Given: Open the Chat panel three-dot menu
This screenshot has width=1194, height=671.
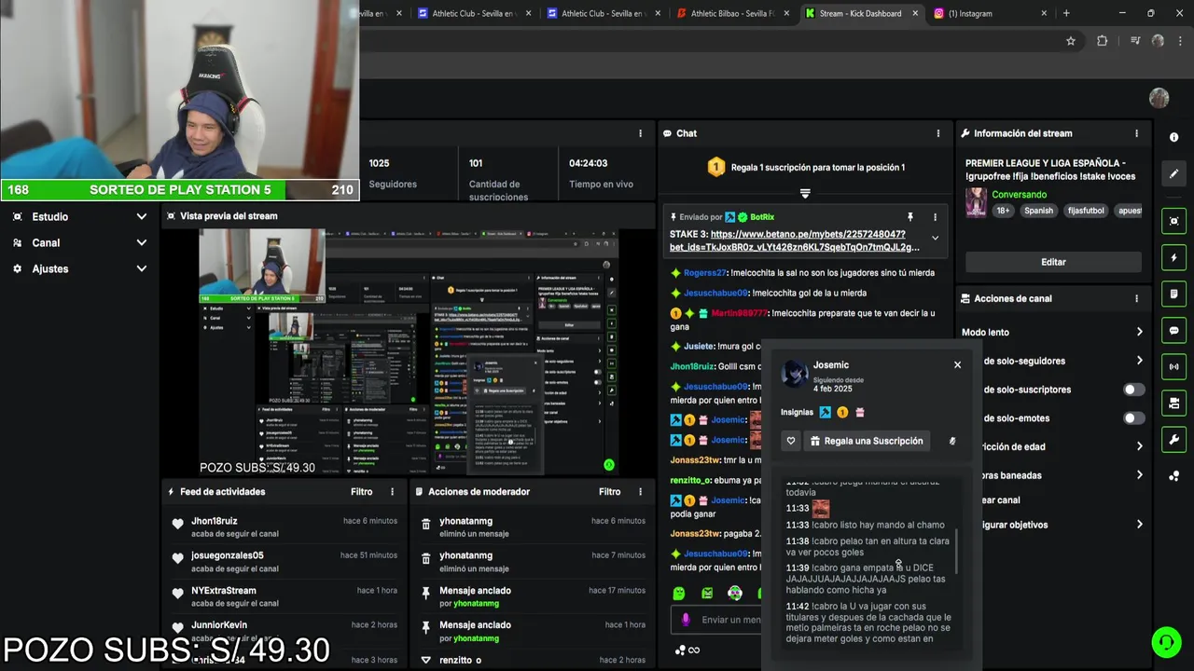Looking at the screenshot, I should (x=937, y=133).
